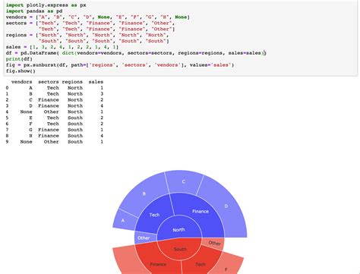This screenshot has height=274, width=360.
Task: Click the 'regions' column header in output
Action: tap(72, 82)
